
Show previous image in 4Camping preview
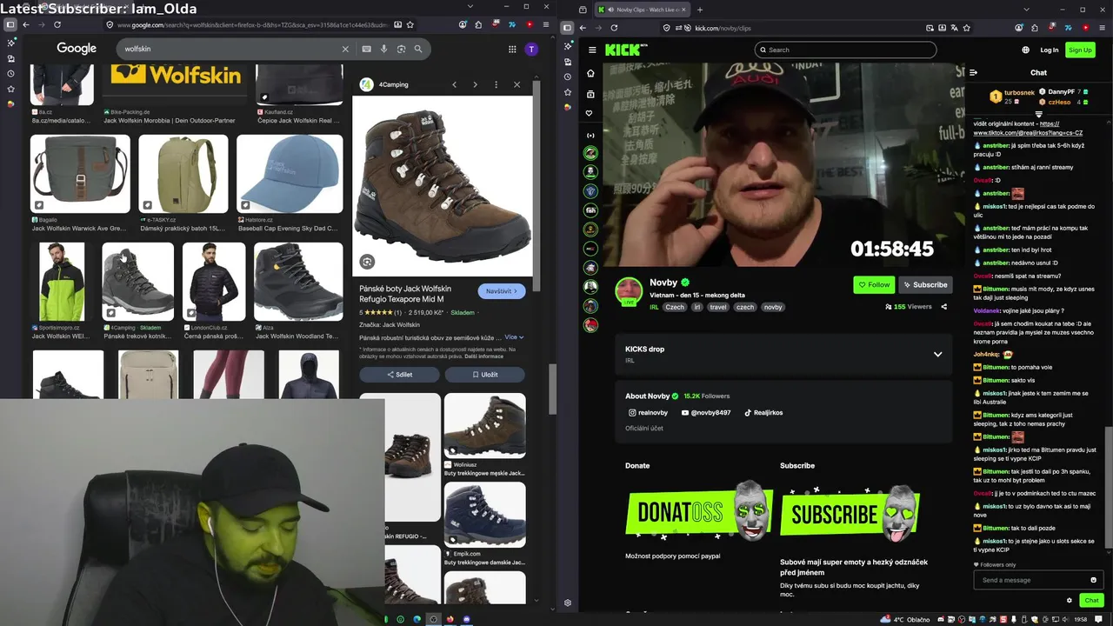pyautogui.click(x=454, y=84)
